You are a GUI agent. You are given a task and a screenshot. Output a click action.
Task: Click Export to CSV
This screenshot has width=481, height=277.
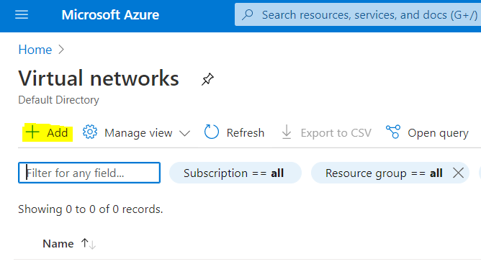326,132
